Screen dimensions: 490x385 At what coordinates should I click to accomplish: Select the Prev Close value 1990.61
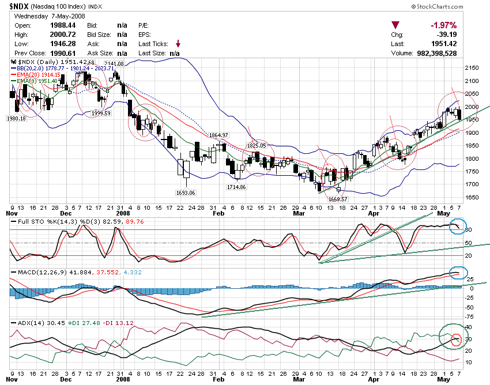tap(63, 53)
